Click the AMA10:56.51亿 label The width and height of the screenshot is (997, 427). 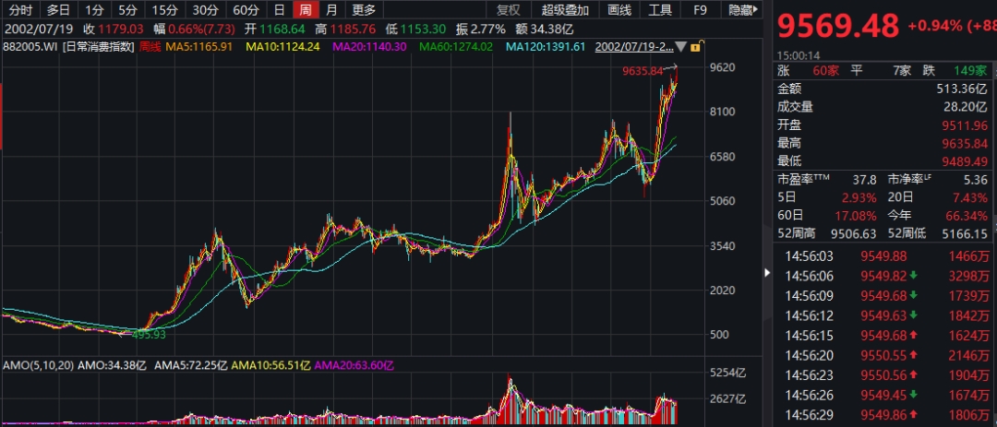pos(270,365)
